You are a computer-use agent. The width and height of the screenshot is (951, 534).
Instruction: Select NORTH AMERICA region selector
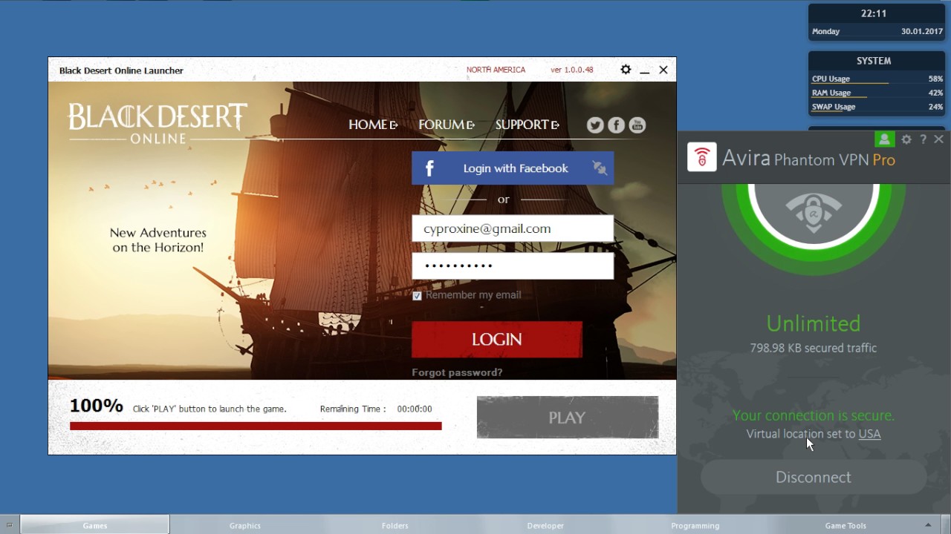tap(496, 70)
